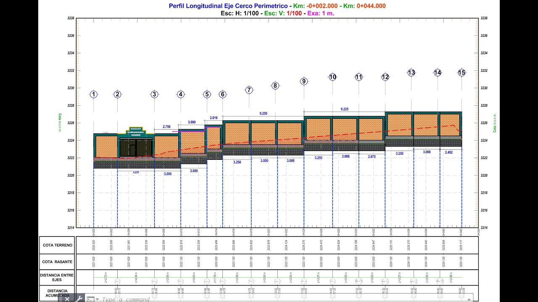Click axis bubble number 5
538x302 pixels.
click(x=207, y=94)
